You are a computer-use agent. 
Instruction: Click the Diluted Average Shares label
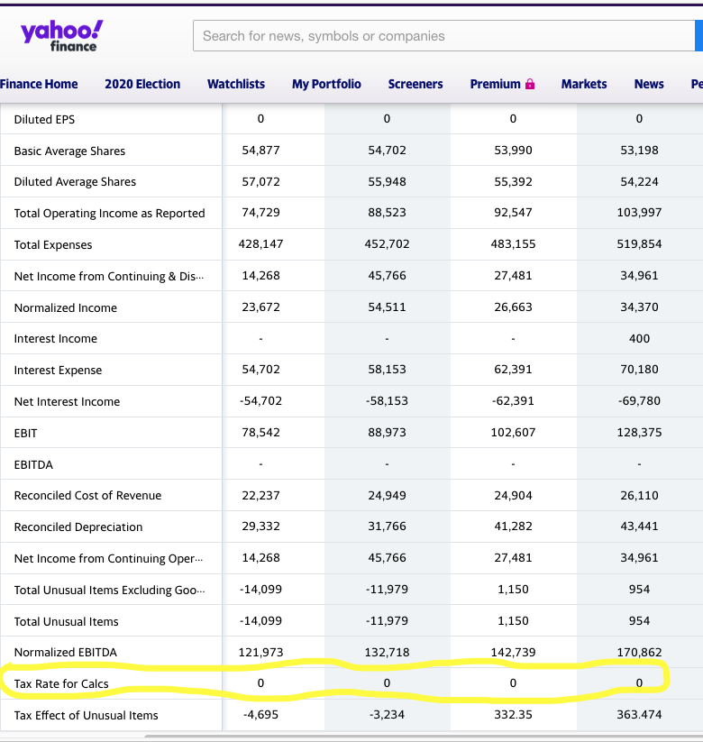[x=75, y=182]
